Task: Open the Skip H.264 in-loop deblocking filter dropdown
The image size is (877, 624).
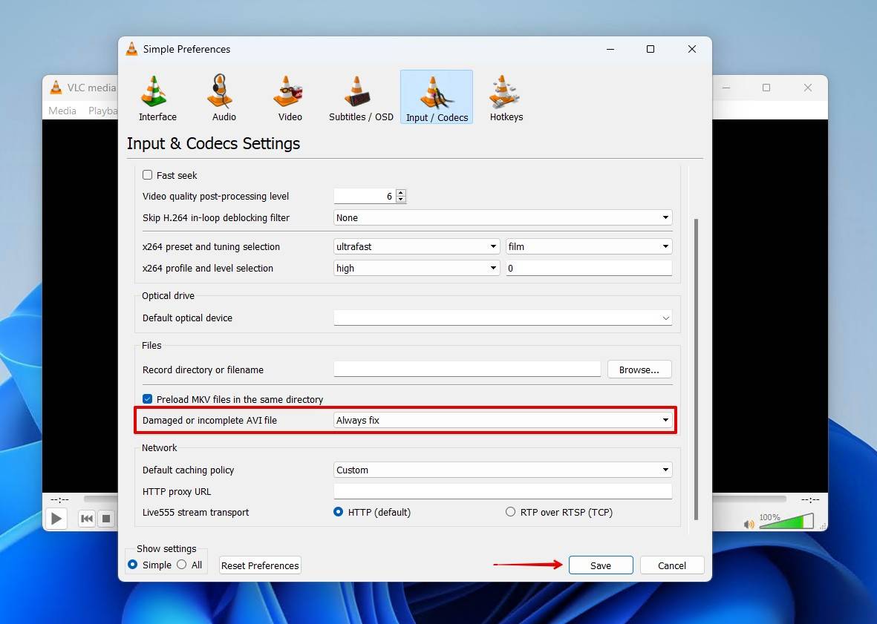Action: coord(503,217)
